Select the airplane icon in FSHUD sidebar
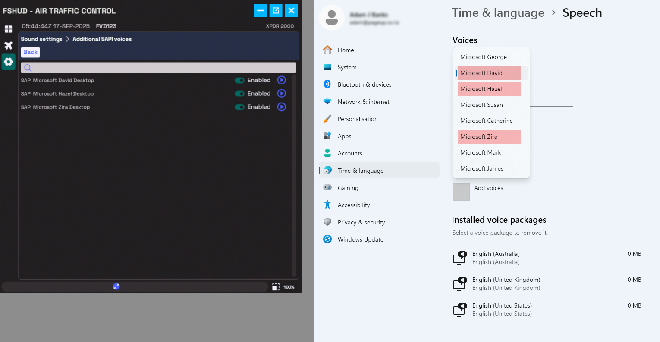The height and width of the screenshot is (342, 660). (x=8, y=45)
